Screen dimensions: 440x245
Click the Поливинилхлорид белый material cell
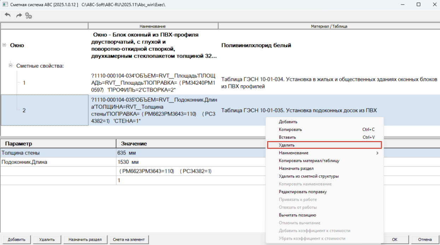click(x=329, y=45)
